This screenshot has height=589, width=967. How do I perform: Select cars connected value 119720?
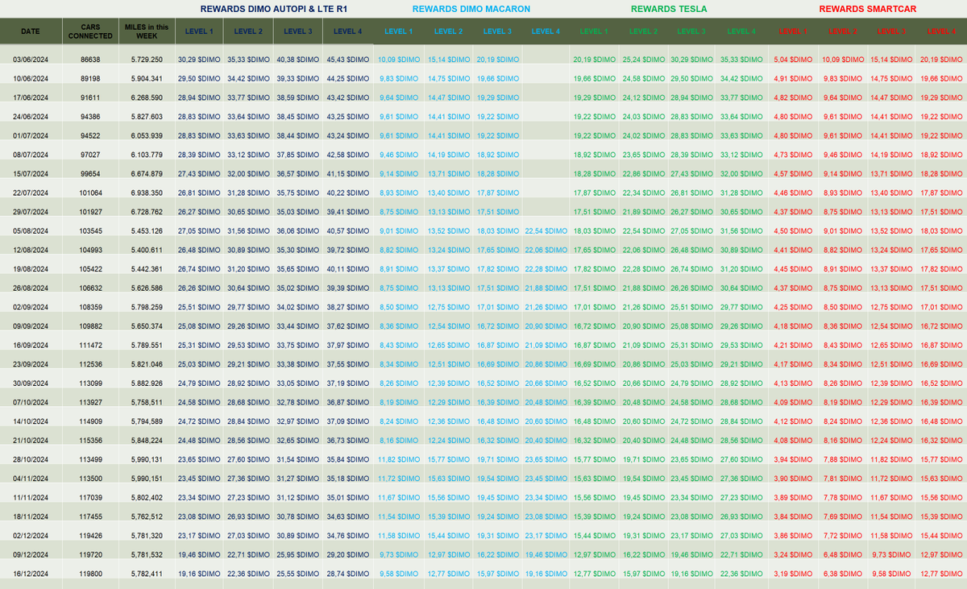pos(91,554)
